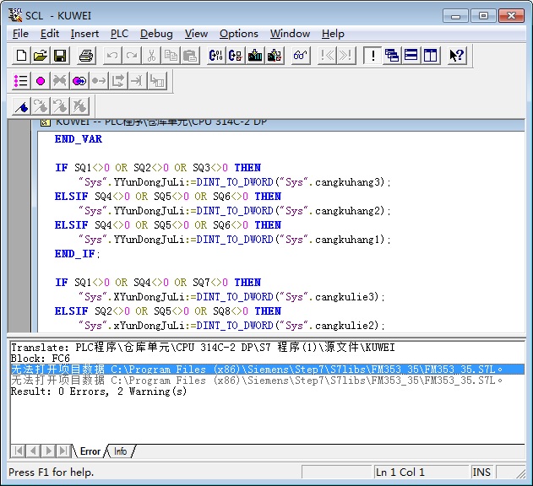This screenshot has width=533, height=486.
Task: Click the execute call step-into icon
Action: click(157, 81)
